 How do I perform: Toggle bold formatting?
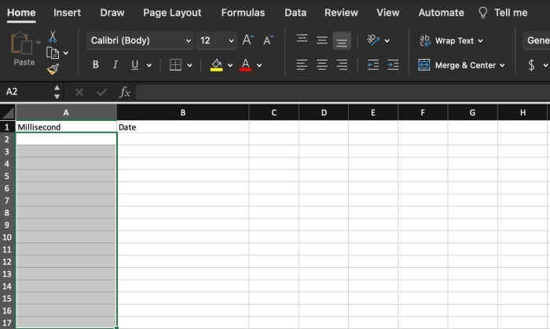95,64
